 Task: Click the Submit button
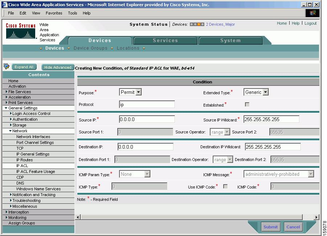tap(270, 227)
